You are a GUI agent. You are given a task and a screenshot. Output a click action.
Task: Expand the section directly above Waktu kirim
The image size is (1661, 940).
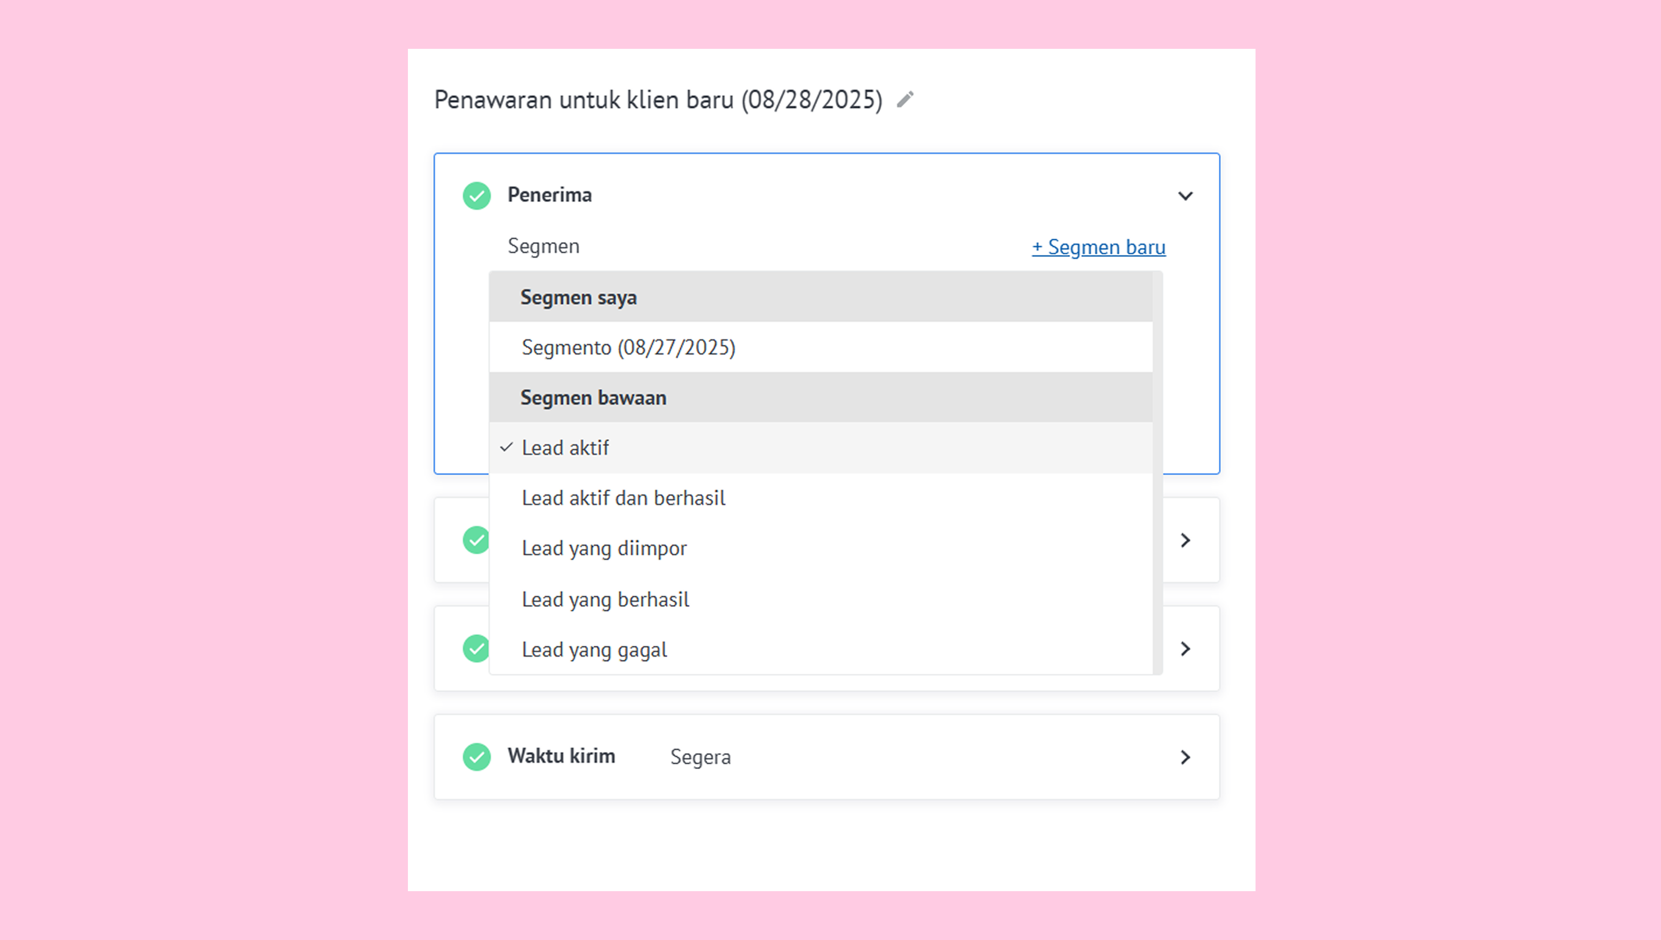1185,648
